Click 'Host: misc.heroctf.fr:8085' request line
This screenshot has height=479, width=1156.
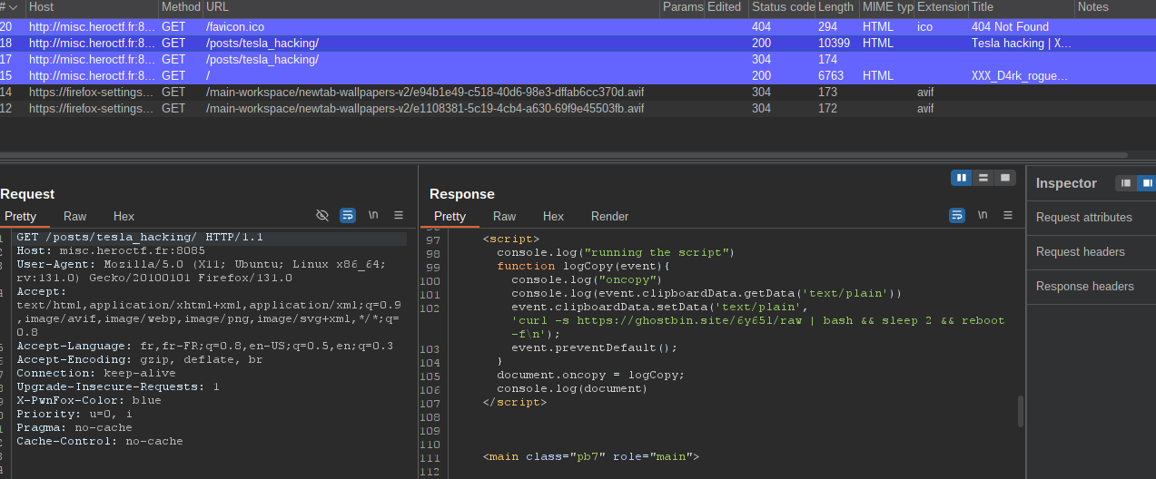click(x=111, y=250)
